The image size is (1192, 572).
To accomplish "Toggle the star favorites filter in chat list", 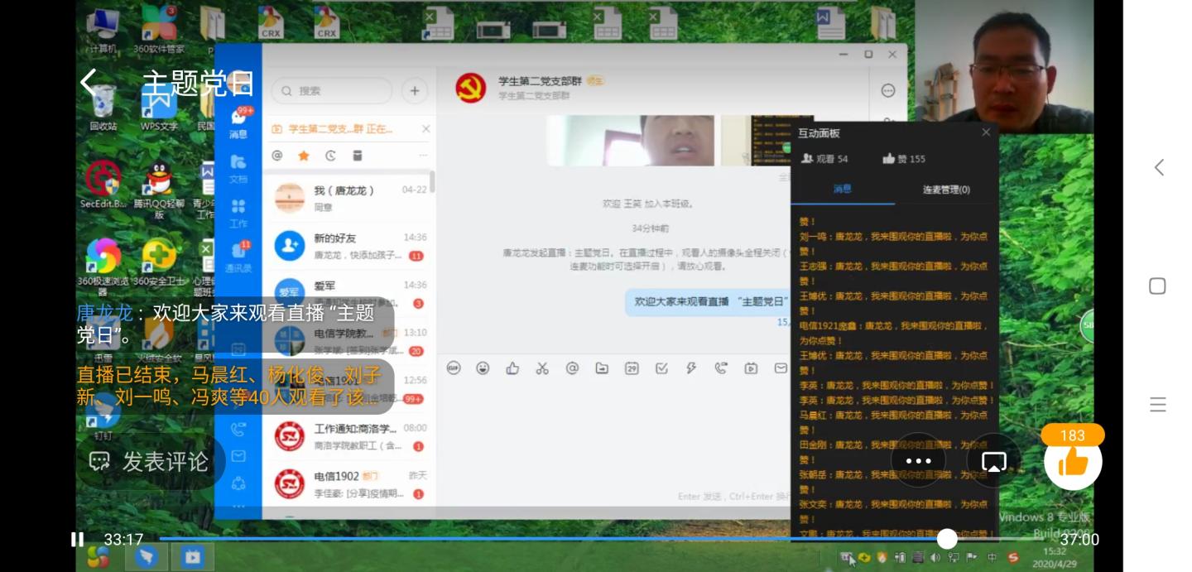I will (x=304, y=156).
